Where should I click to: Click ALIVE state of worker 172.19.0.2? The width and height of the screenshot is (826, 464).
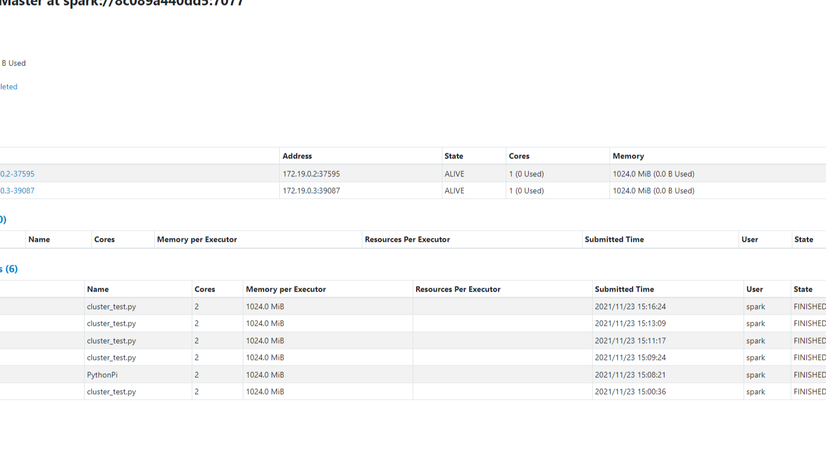coord(454,174)
